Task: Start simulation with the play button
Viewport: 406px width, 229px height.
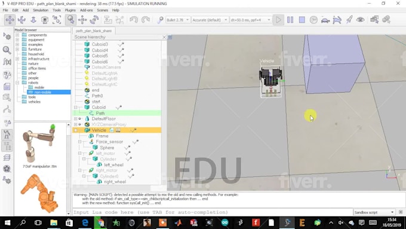Action: click(278, 20)
